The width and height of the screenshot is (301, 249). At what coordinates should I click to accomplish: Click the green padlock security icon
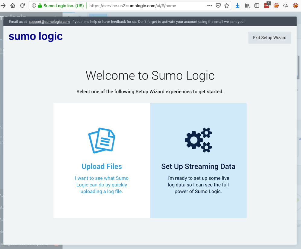click(40, 5)
